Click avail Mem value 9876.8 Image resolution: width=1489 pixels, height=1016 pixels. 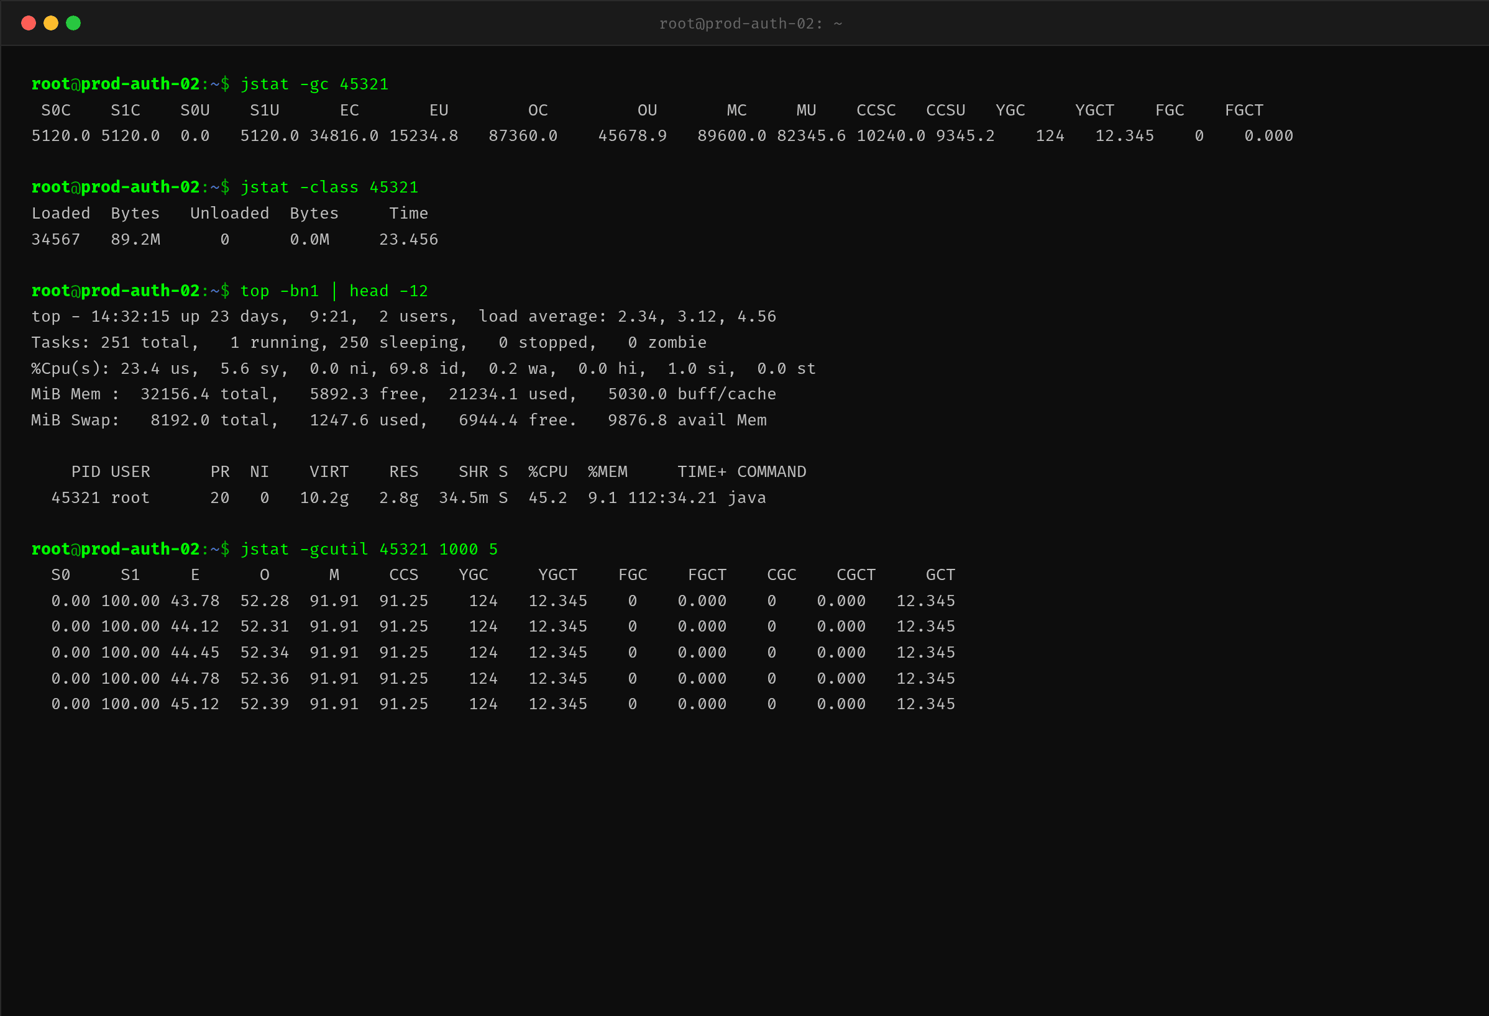tap(638, 420)
